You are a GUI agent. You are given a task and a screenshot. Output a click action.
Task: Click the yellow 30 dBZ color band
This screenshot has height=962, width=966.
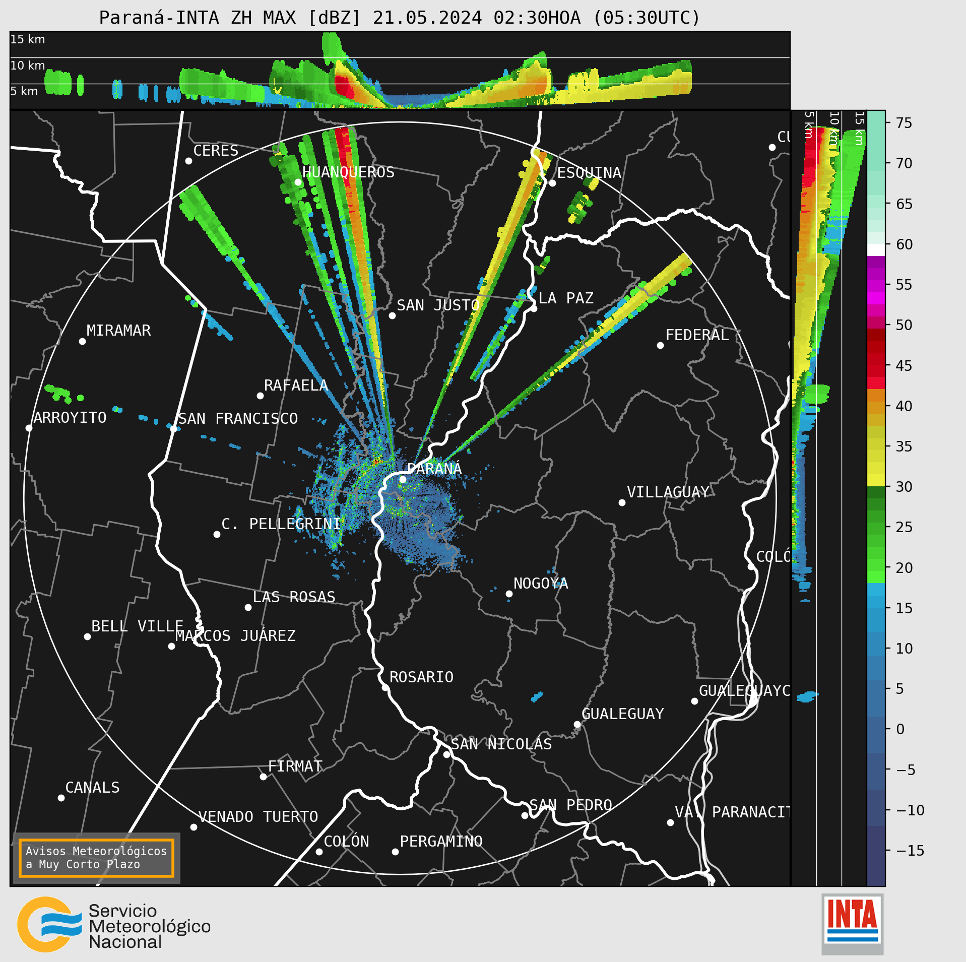point(876,480)
